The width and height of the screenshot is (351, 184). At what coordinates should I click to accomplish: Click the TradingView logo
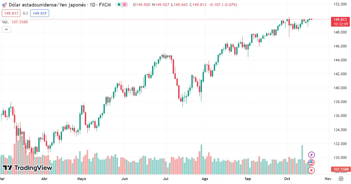[x=28, y=168]
